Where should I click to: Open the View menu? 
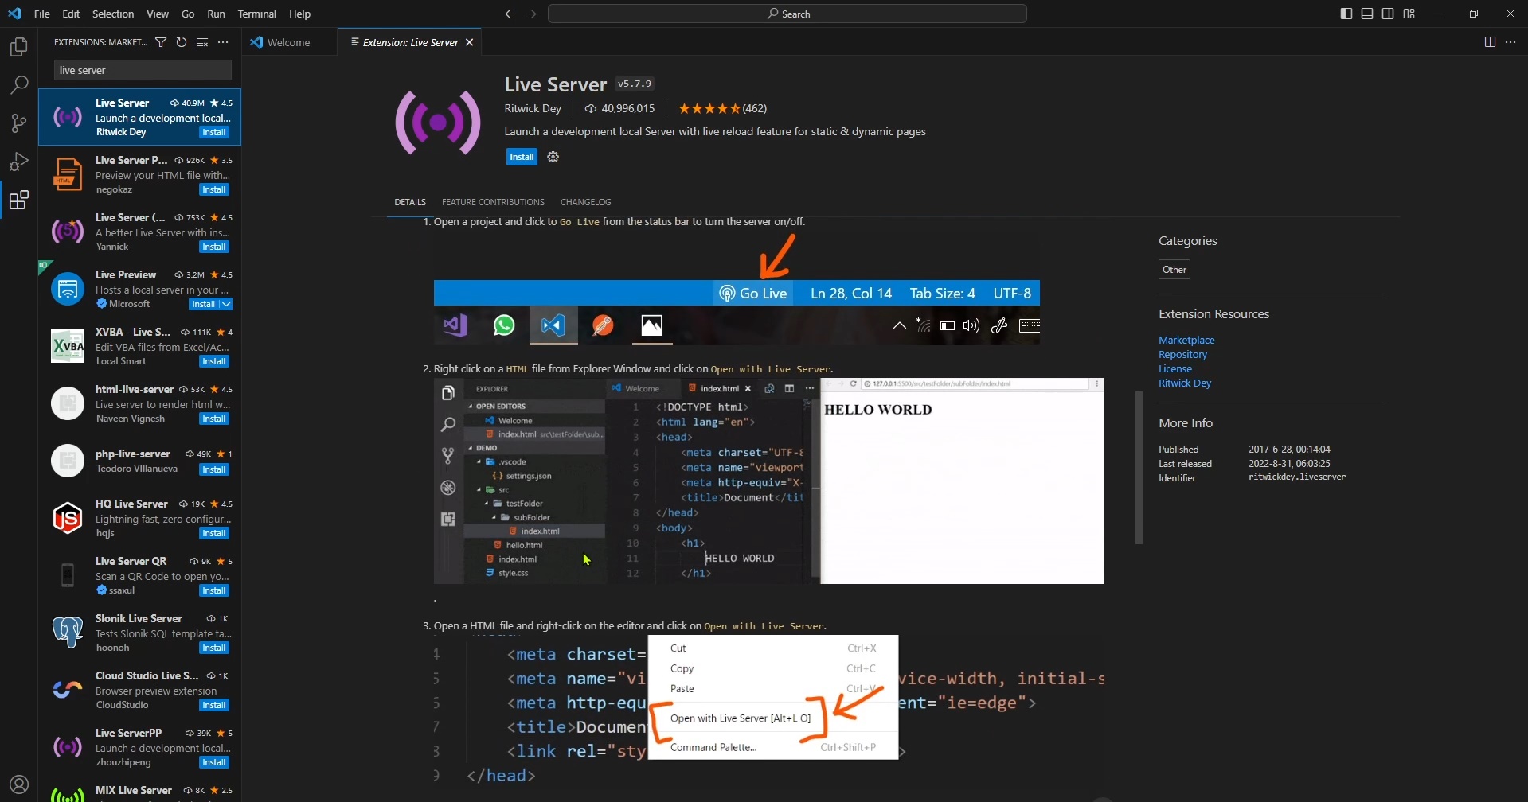coord(158,14)
